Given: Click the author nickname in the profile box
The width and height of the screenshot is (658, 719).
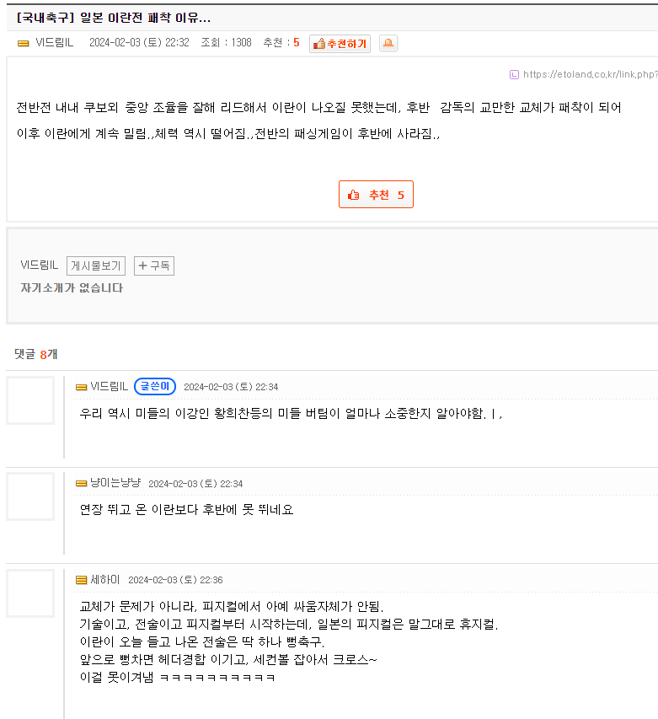Looking at the screenshot, I should (39, 266).
